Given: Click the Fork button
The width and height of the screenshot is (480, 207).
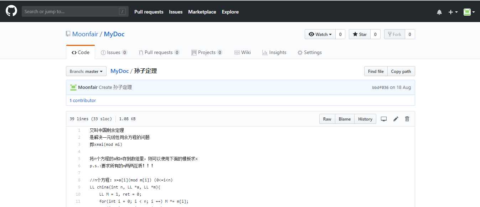Looking at the screenshot, I should coord(394,34).
